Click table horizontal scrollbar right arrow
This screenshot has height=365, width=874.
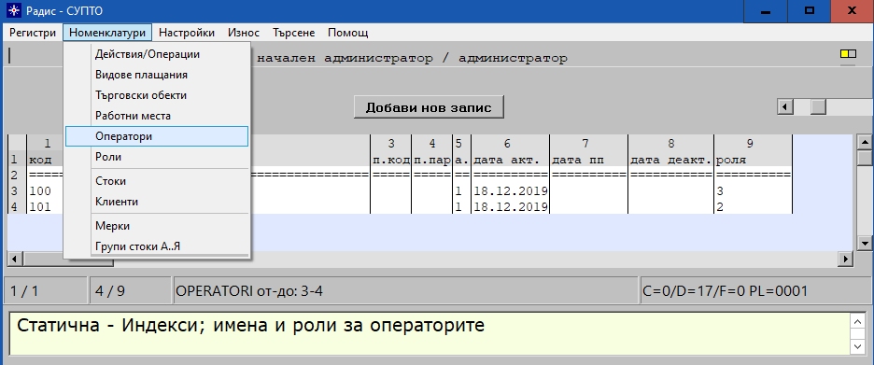(x=847, y=259)
